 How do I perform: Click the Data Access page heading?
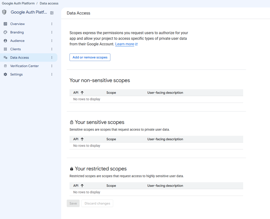pyautogui.click(x=78, y=13)
